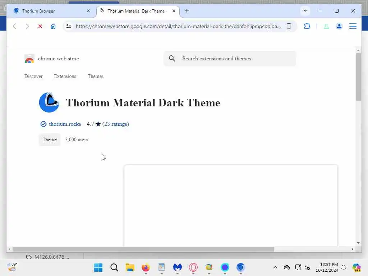
Task: View site information icon in the address bar
Action: click(69, 26)
